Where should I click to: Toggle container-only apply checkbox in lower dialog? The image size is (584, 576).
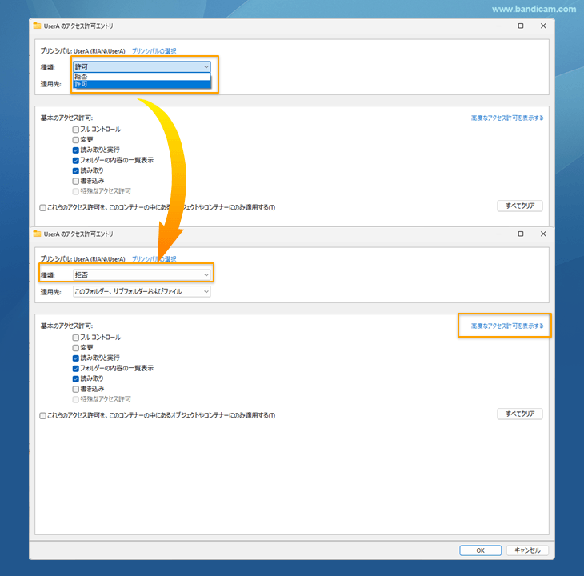[x=43, y=415]
